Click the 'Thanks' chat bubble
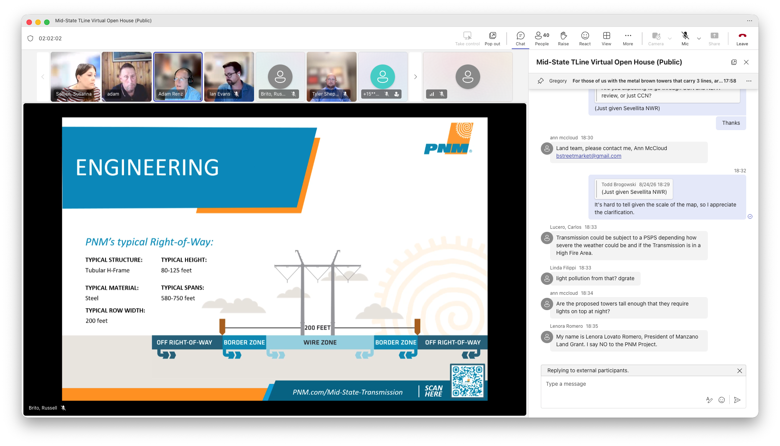The width and height of the screenshot is (780, 446). point(731,123)
